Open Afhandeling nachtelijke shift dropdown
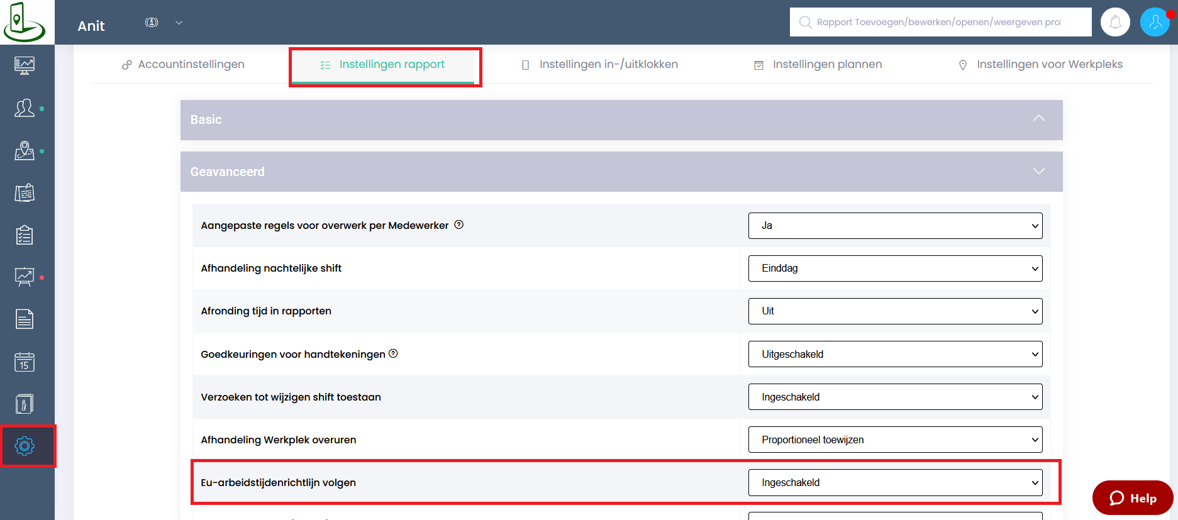The image size is (1178, 520). (894, 268)
